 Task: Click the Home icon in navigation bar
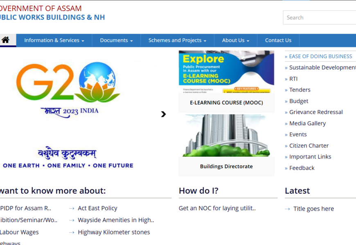(x=5, y=40)
